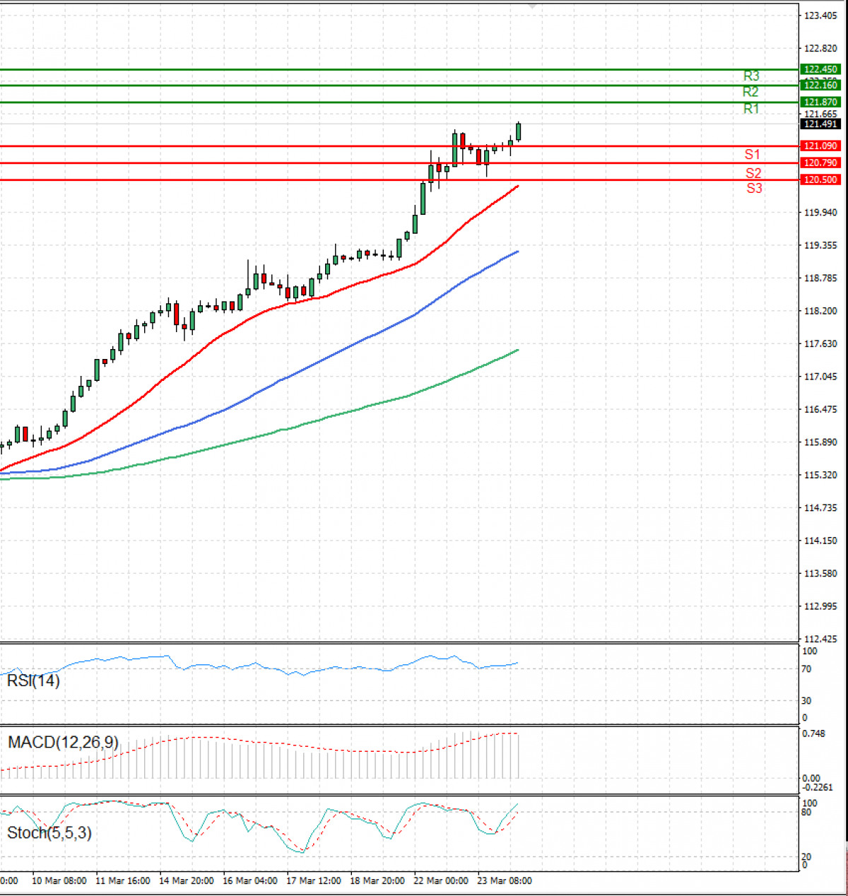Click the S2 support label
This screenshot has height=896, width=848.
coord(753,173)
